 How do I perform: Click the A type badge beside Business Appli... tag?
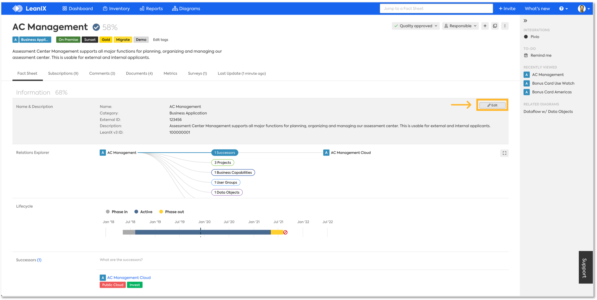(15, 40)
